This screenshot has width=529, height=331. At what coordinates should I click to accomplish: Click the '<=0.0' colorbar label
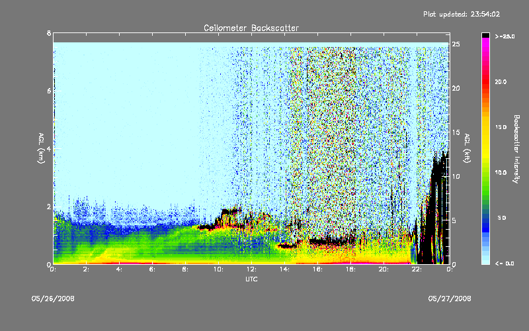505,263
